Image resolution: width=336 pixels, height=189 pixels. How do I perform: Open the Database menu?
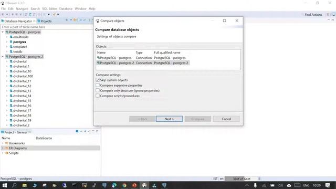point(66,9)
